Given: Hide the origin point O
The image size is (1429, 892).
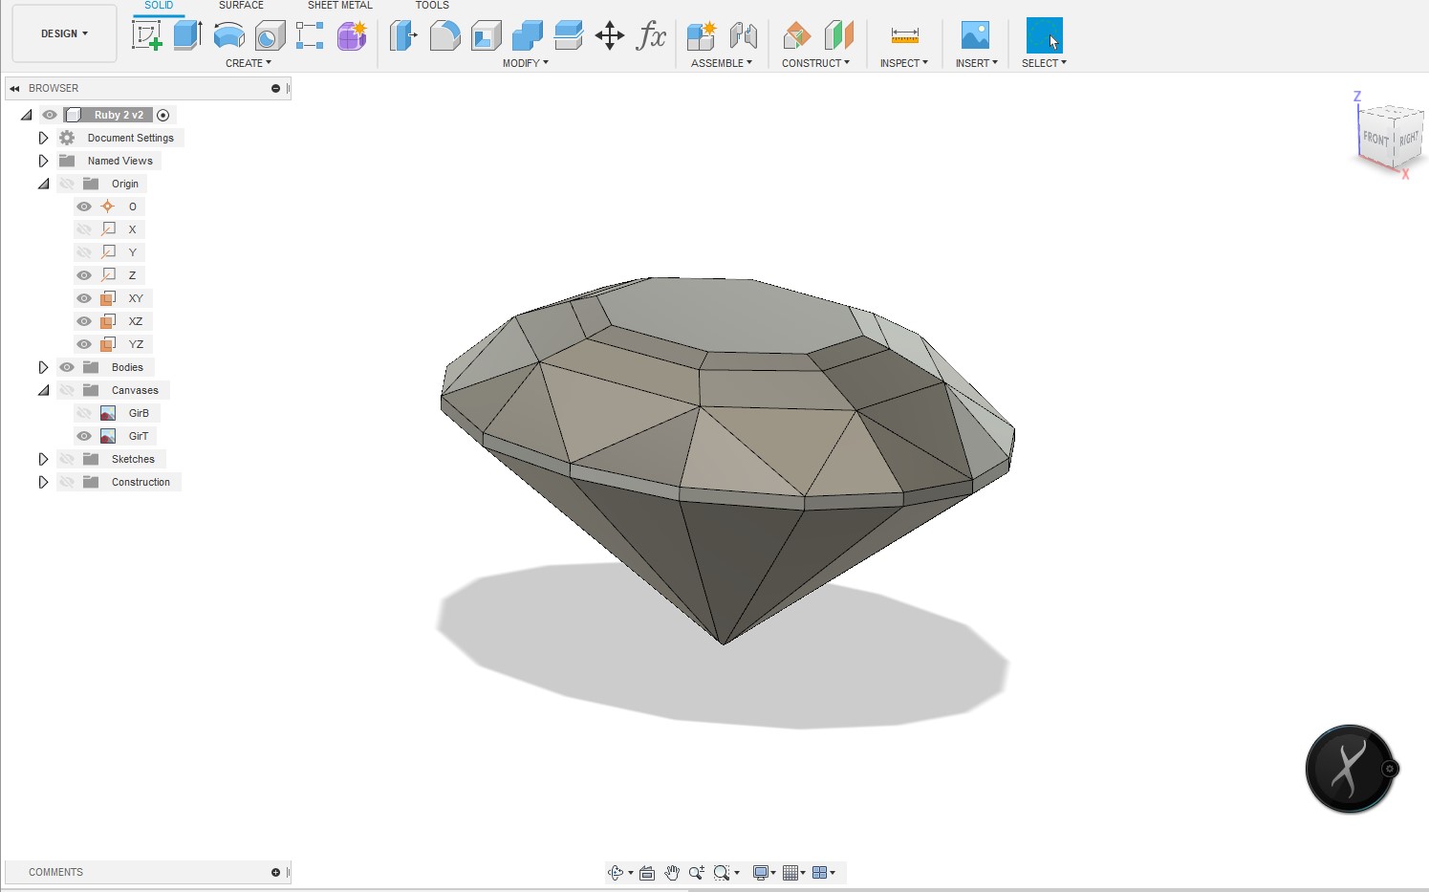Looking at the screenshot, I should point(84,207).
